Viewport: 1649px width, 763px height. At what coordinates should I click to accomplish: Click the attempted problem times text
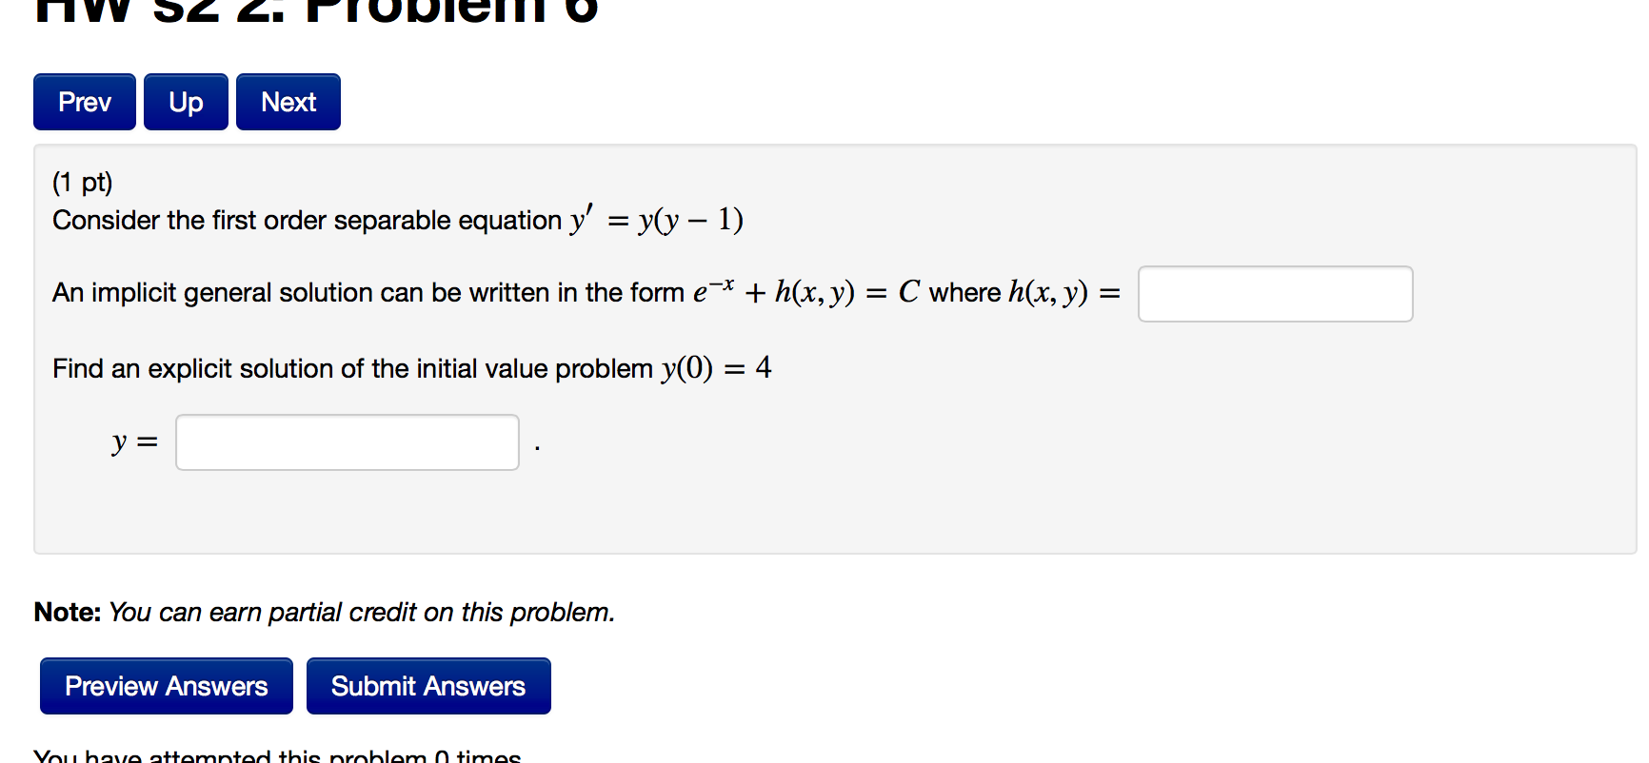click(277, 756)
